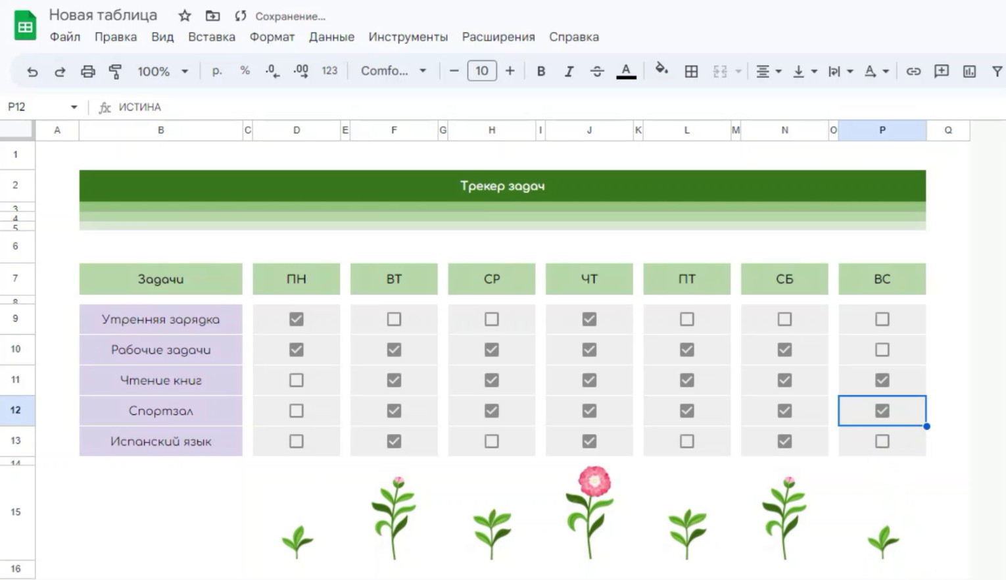Create a filter with the funnel icon

point(997,71)
